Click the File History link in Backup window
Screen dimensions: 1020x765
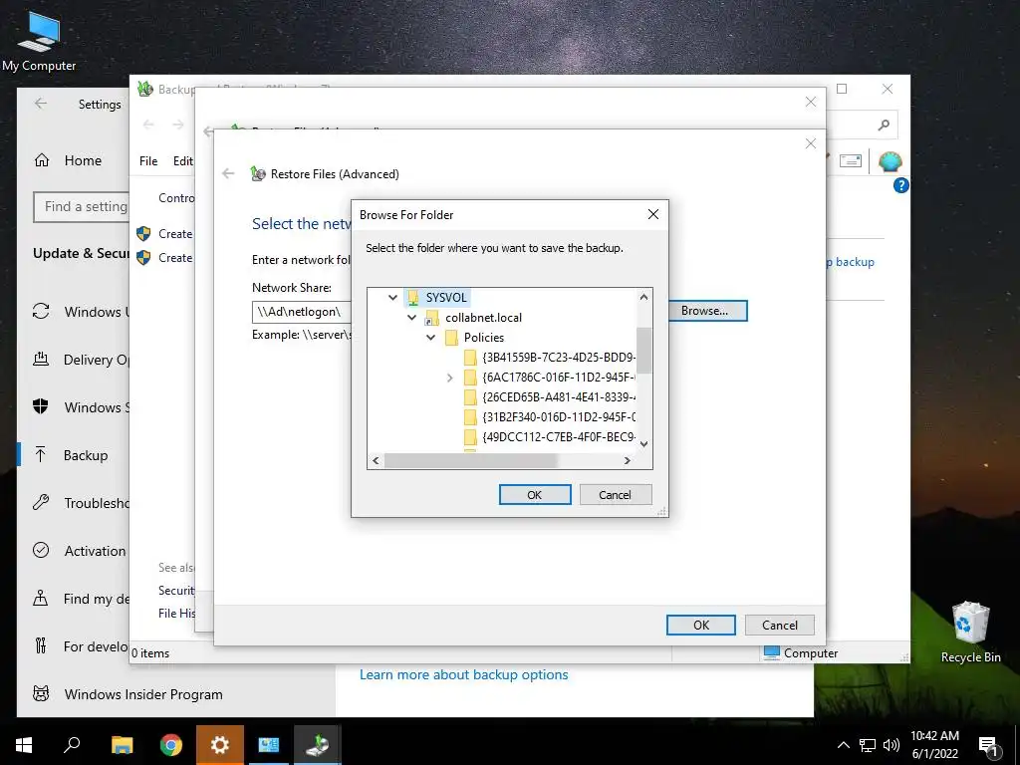coord(177,613)
